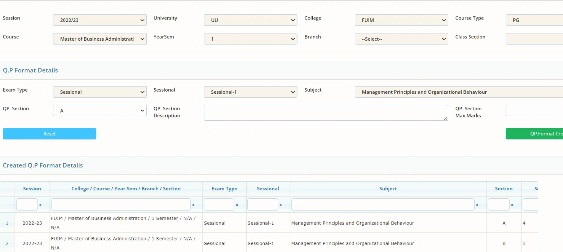Image resolution: width=563 pixels, height=252 pixels.
Task: Clear the Exam Type column filter with x
Action: click(x=237, y=205)
